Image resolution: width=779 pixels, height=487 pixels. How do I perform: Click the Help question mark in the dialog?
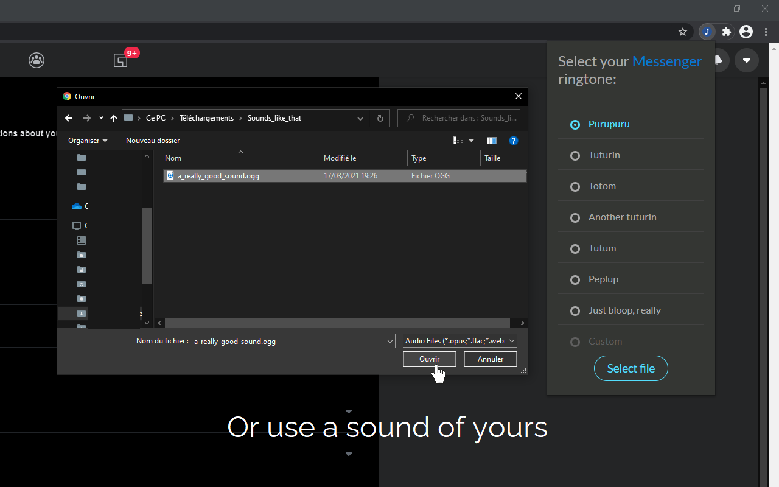[514, 141]
